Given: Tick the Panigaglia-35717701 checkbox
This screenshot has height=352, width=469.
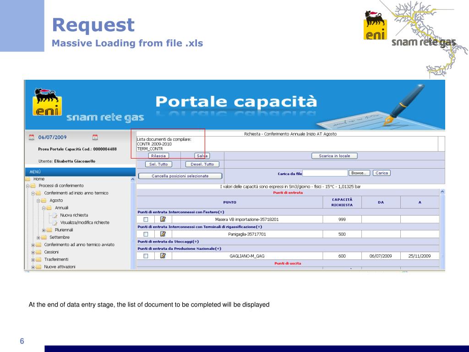Looking at the screenshot, I should pyautogui.click(x=146, y=234).
